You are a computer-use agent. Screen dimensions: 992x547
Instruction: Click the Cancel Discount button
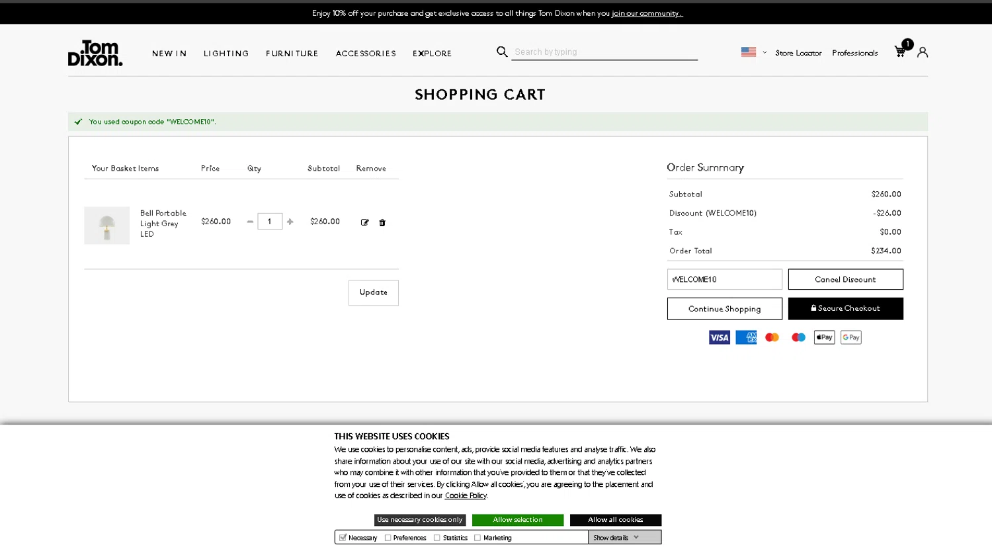tap(845, 279)
